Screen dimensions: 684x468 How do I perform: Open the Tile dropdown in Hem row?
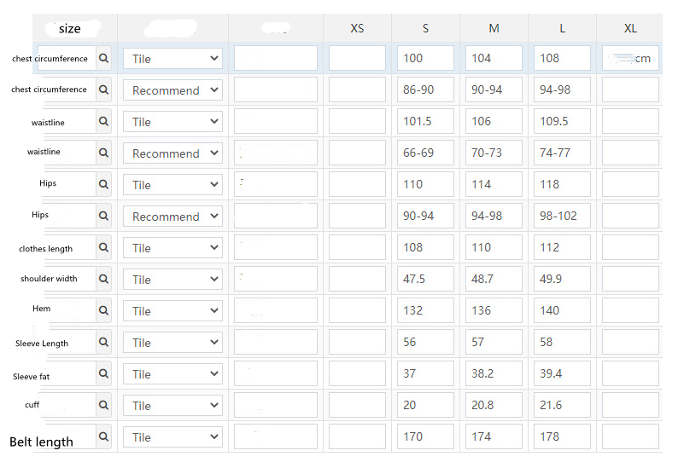tap(172, 311)
